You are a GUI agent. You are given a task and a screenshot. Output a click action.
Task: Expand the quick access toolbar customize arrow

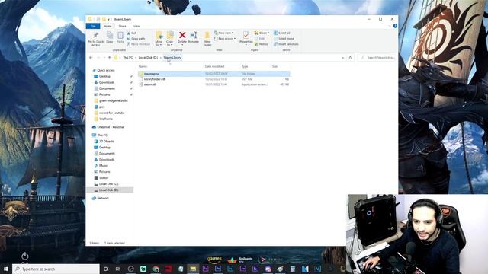(x=108, y=19)
